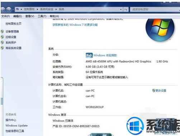Open the Windows 体验指数 link
The width and height of the screenshot is (180, 136).
click(105, 55)
